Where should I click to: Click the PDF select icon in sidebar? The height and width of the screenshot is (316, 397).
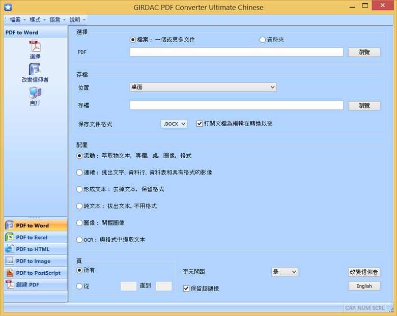click(x=35, y=46)
